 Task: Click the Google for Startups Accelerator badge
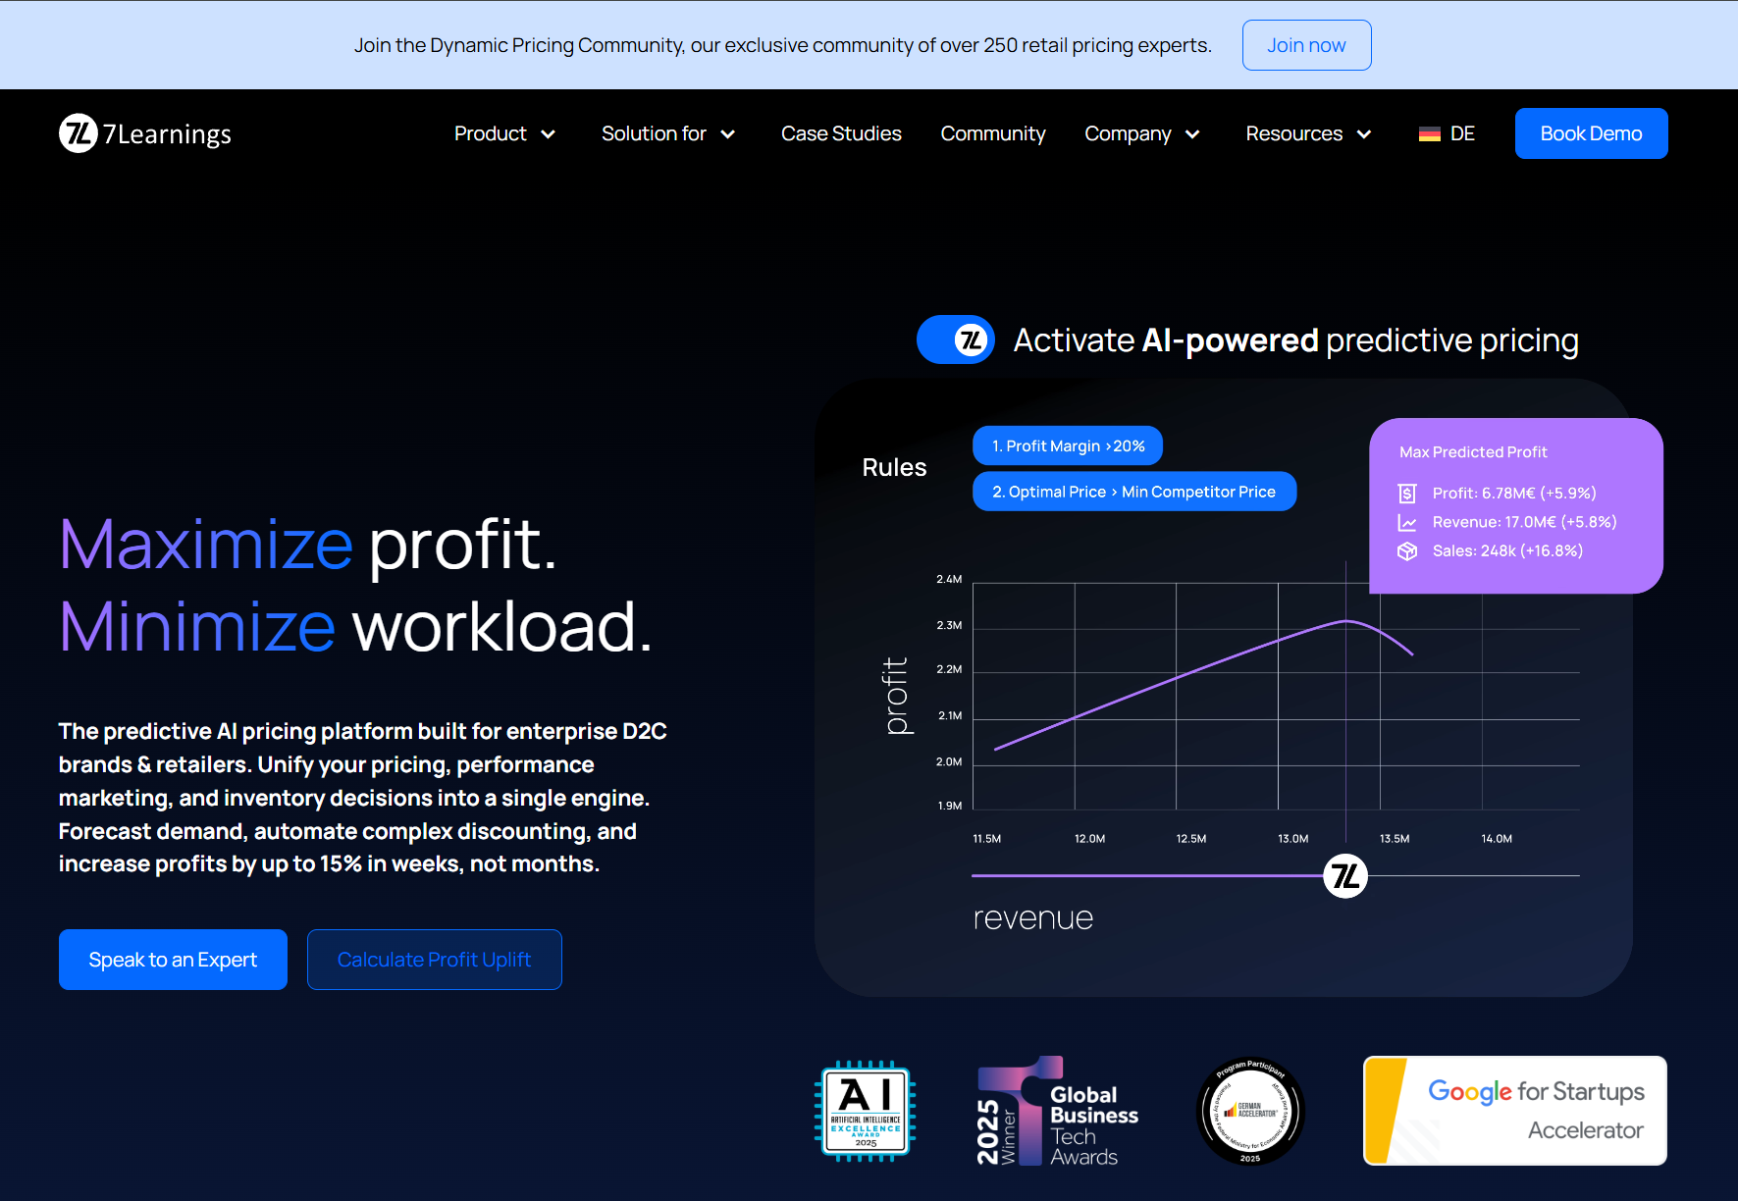point(1514,1111)
